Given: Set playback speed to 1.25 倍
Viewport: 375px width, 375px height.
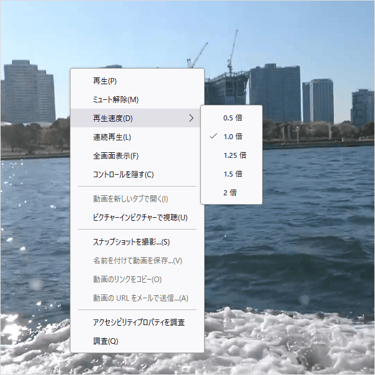Looking at the screenshot, I should click(x=231, y=155).
